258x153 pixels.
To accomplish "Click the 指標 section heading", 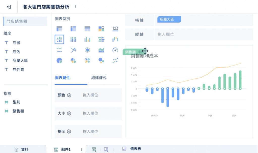I will [7, 93].
